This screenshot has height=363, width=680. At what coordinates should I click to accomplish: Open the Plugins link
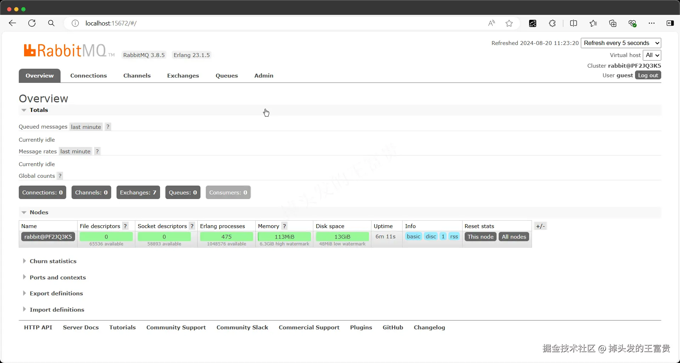click(361, 328)
